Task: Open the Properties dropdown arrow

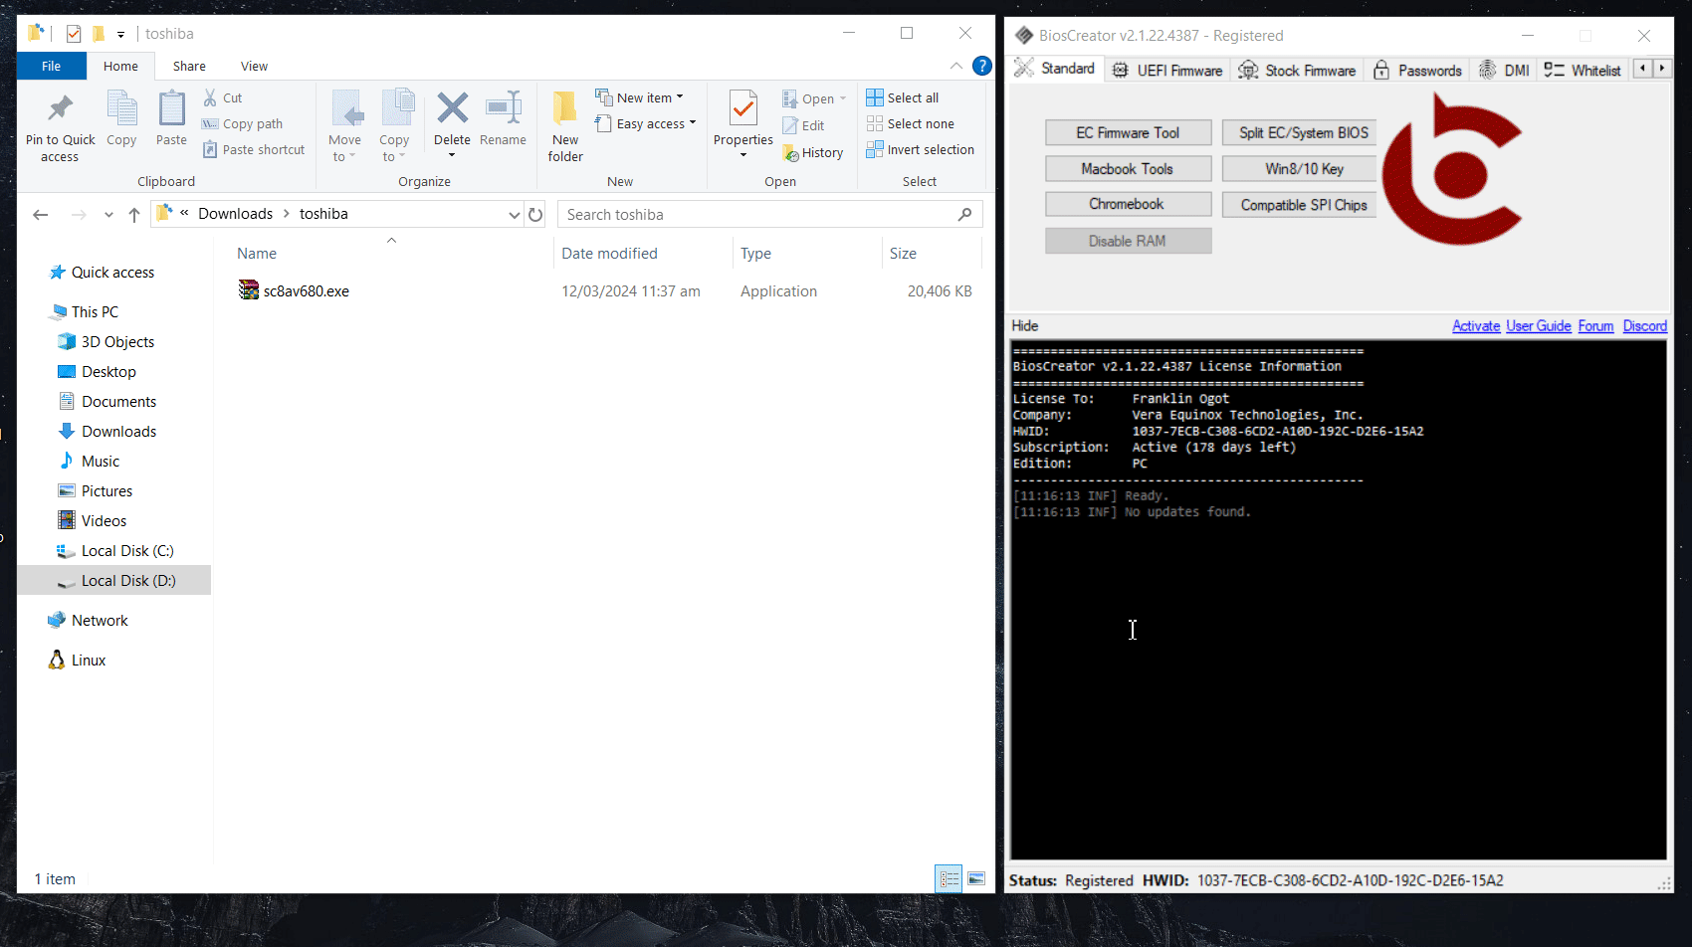Action: (x=742, y=155)
